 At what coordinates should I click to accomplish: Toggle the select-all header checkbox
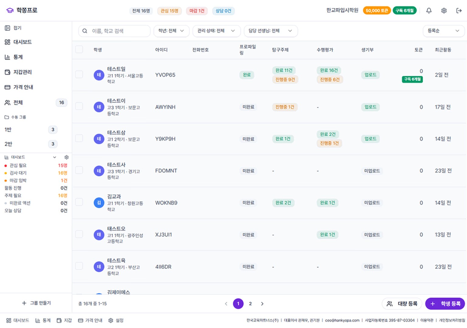coord(79,50)
